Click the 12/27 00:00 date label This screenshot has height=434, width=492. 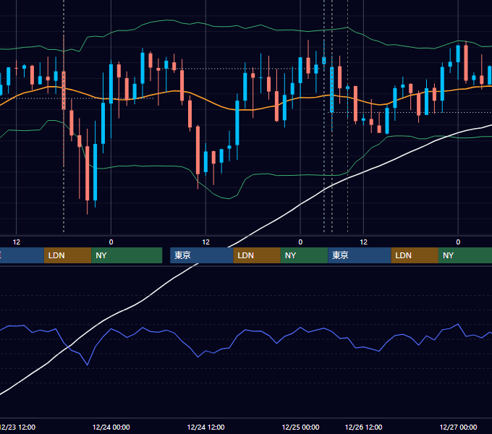coord(459,427)
